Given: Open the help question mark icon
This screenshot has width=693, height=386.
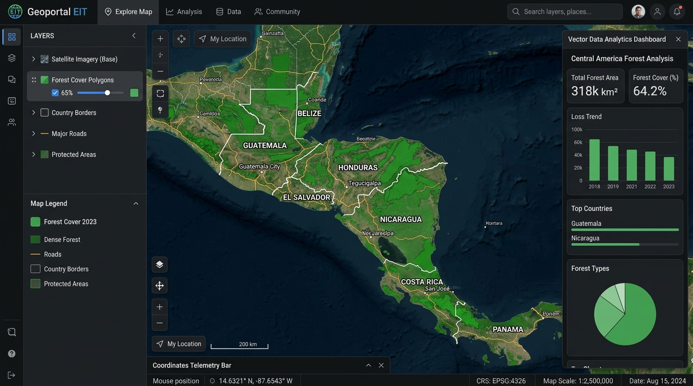Looking at the screenshot, I should (x=12, y=354).
